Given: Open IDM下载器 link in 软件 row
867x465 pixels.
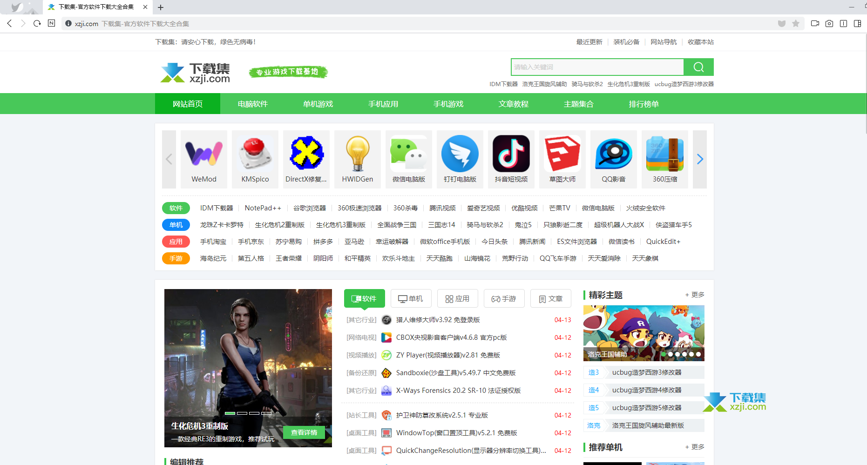Looking at the screenshot, I should [x=217, y=208].
